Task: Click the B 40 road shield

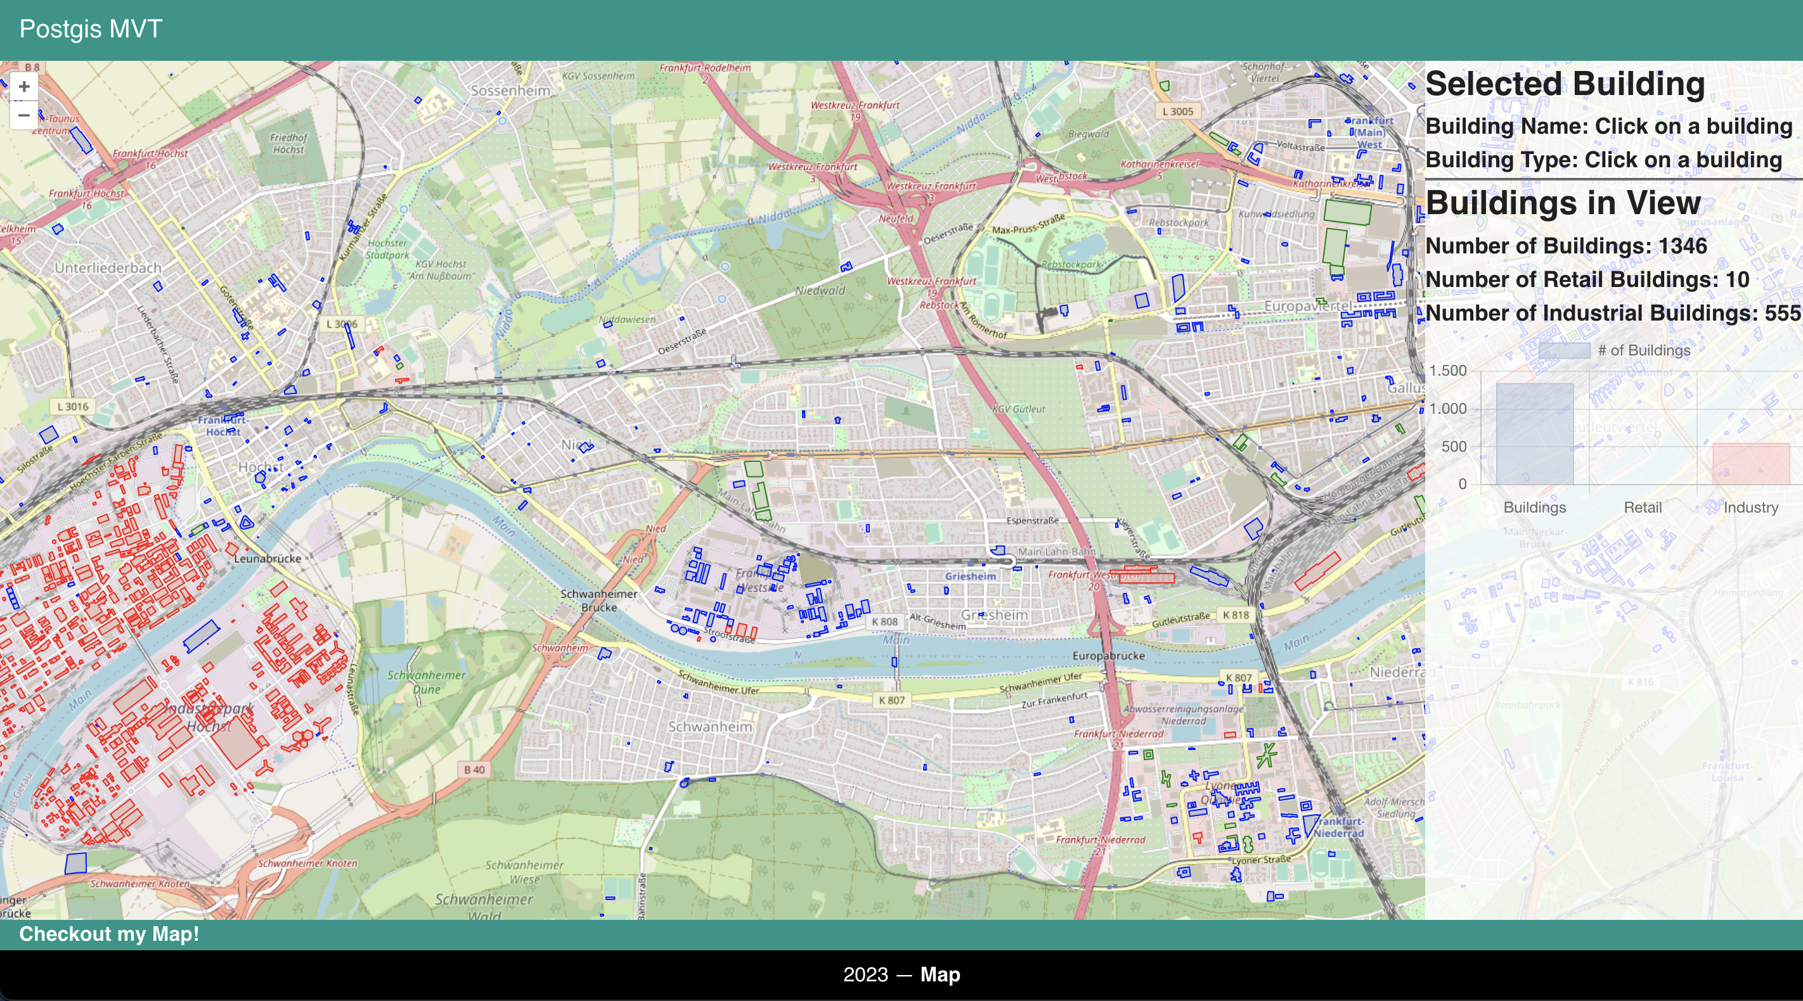Action: [475, 770]
